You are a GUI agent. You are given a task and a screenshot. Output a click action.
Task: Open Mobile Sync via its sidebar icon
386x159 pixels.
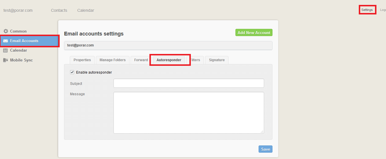coord(6,60)
